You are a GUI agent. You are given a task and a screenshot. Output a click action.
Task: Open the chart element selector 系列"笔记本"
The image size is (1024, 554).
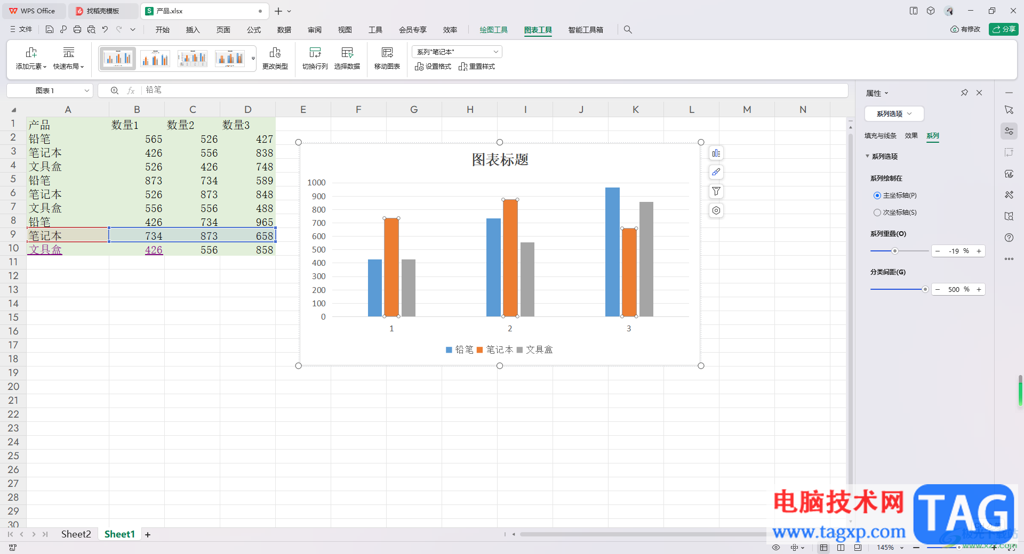(457, 52)
